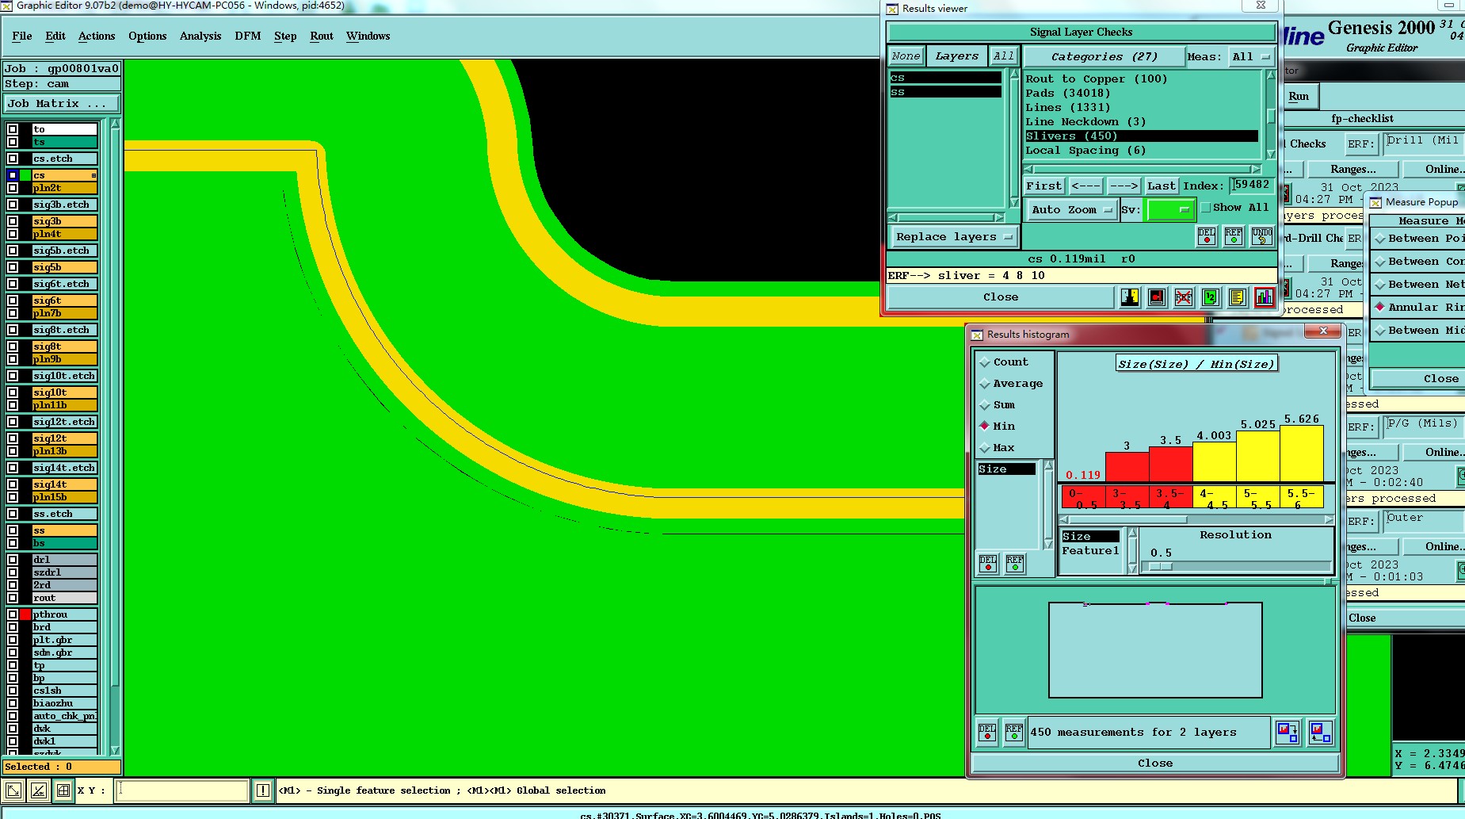Toggle display checkbox for layer pthrou
Viewport: 1465px width, 819px height.
click(x=13, y=614)
